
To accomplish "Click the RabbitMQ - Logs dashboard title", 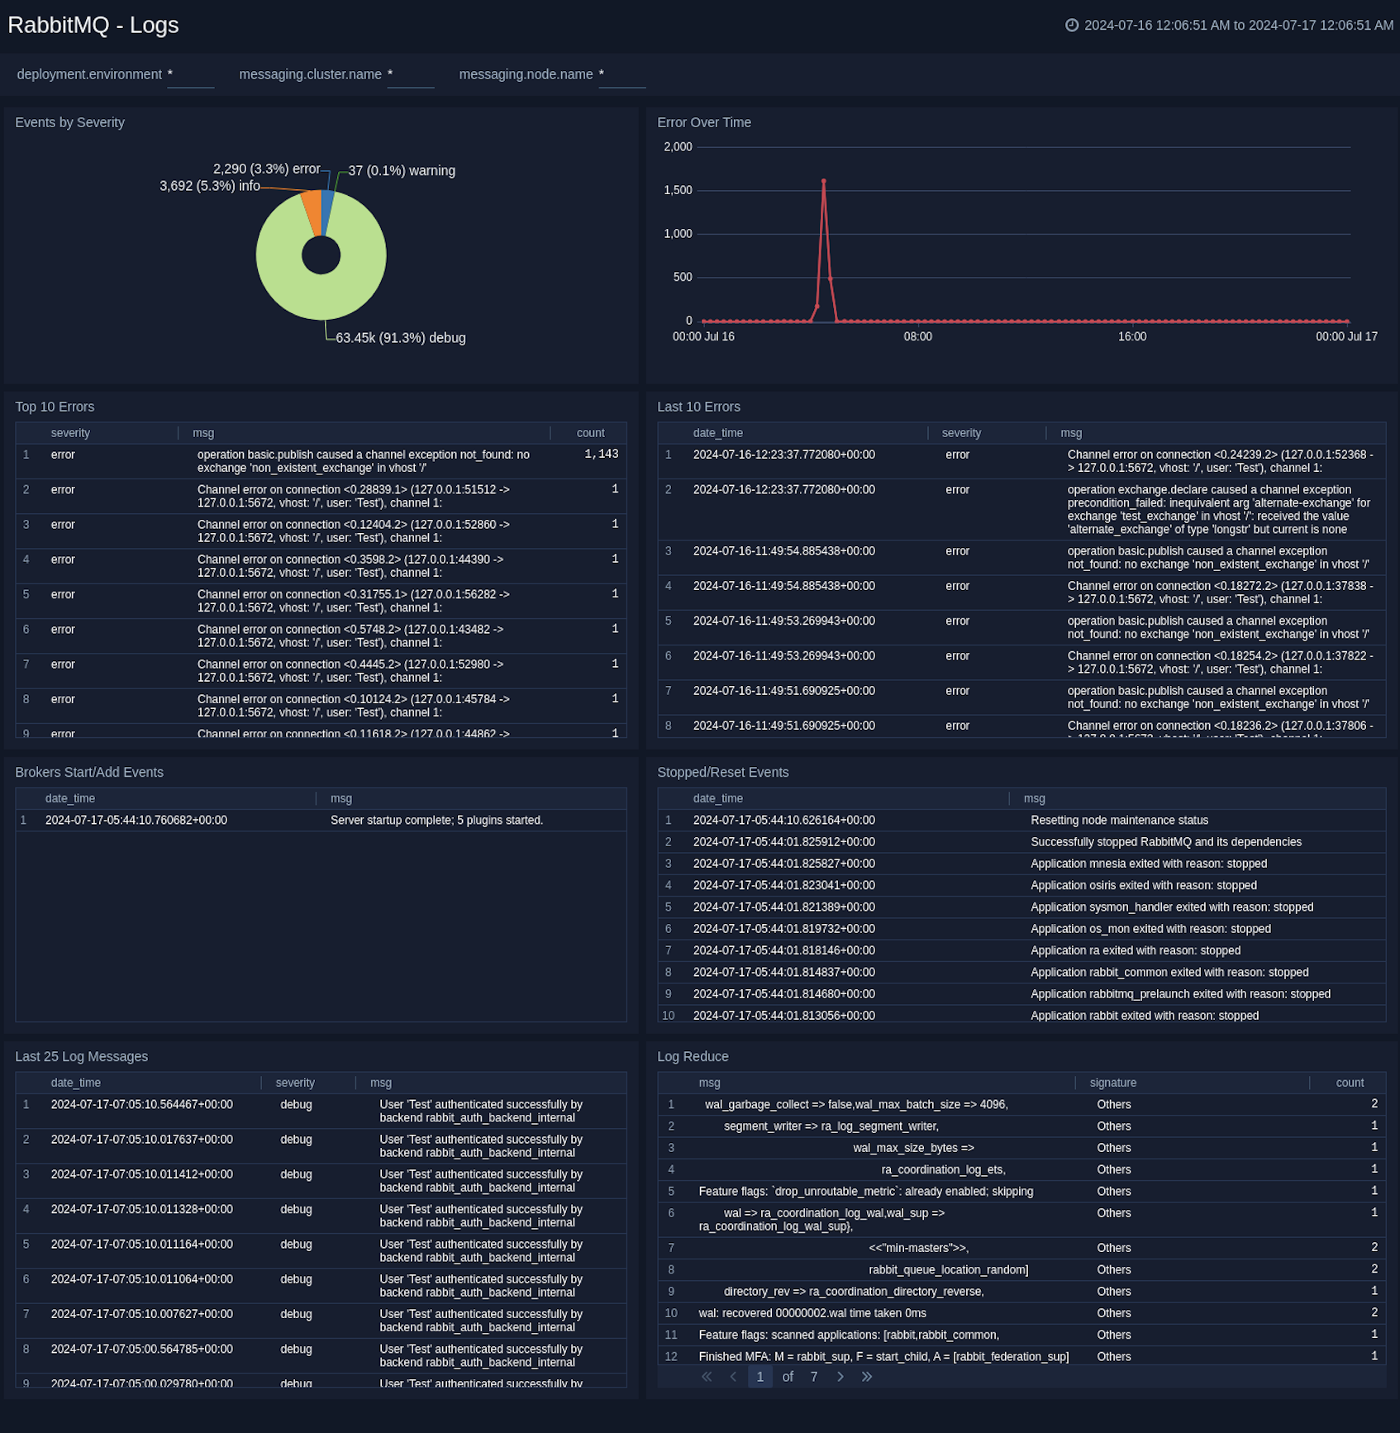I will point(93,25).
